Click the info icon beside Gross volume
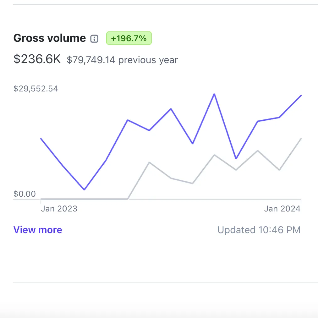 [94, 39]
